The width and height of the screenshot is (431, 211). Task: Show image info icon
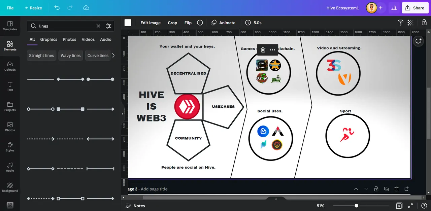point(200,23)
